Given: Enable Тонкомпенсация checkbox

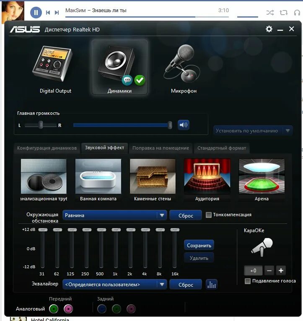Looking at the screenshot, I should pos(208,215).
